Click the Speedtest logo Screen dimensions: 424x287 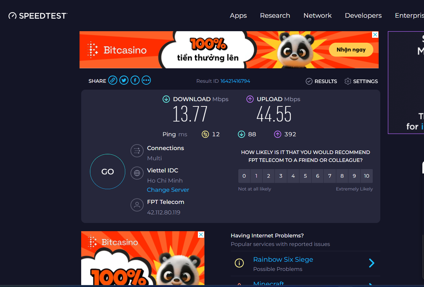[38, 16]
